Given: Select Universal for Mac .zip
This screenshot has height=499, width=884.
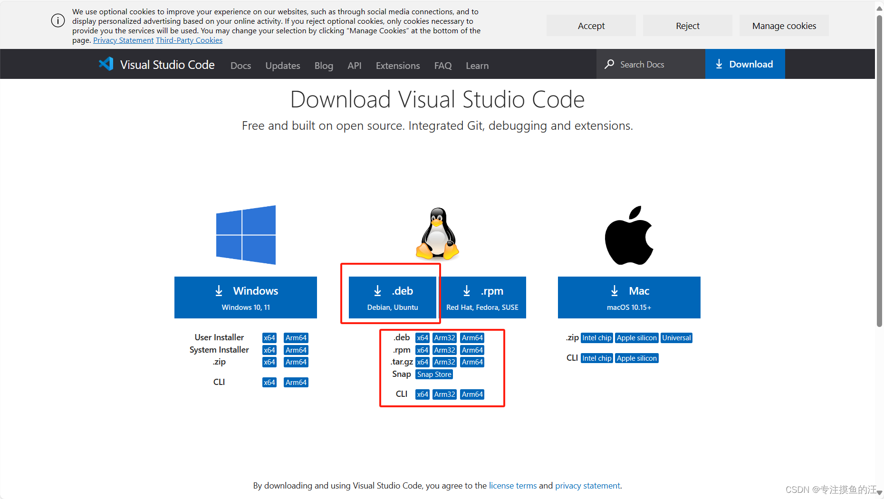Looking at the screenshot, I should coord(677,338).
